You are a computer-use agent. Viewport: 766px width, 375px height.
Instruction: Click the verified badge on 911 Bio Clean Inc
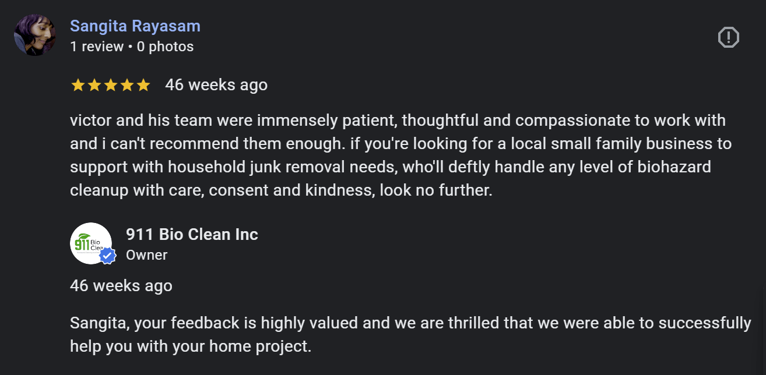click(107, 254)
